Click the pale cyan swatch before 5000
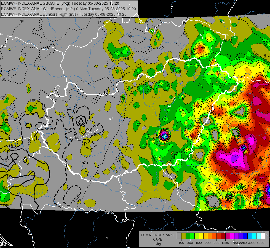The image size is (270, 248). click(x=259, y=236)
